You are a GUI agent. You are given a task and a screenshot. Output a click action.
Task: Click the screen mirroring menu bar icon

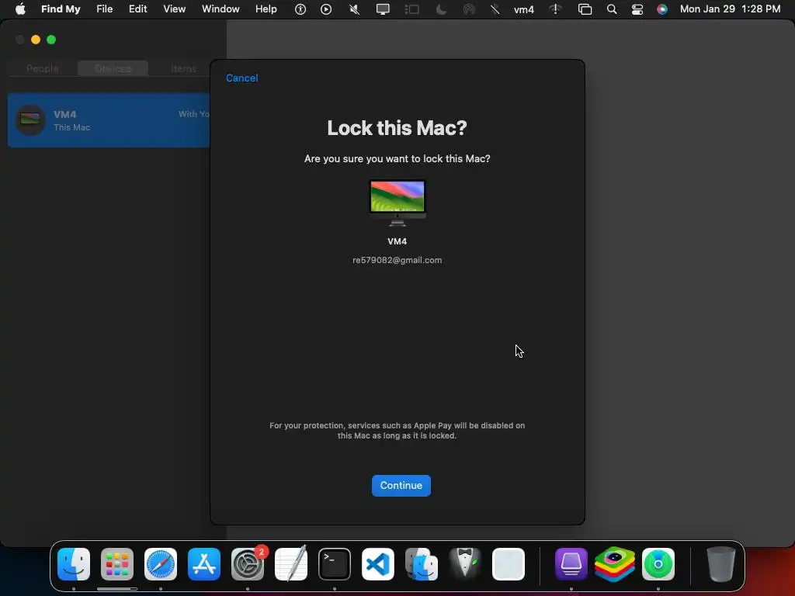(585, 9)
